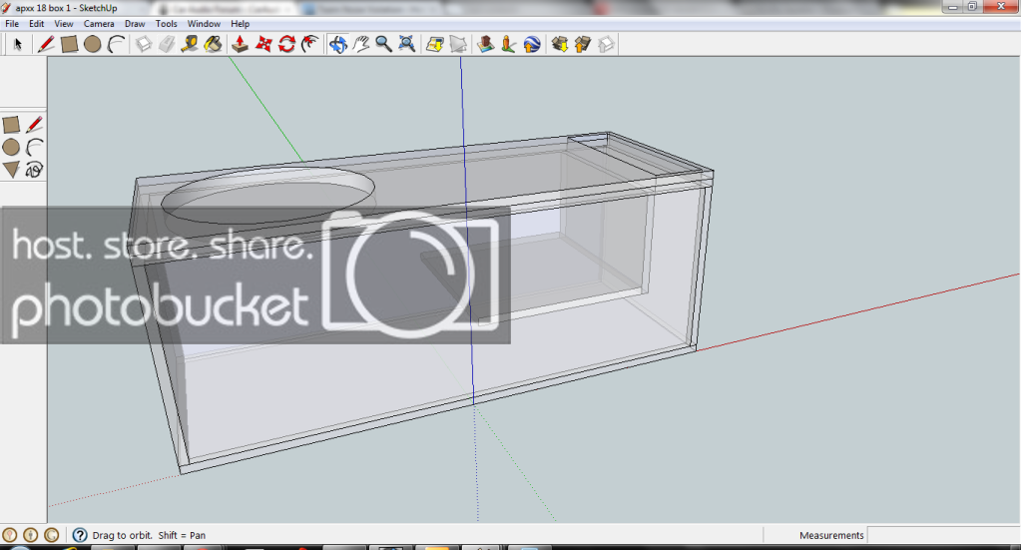Open the Edit menu
The width and height of the screenshot is (1021, 550).
[x=37, y=23]
